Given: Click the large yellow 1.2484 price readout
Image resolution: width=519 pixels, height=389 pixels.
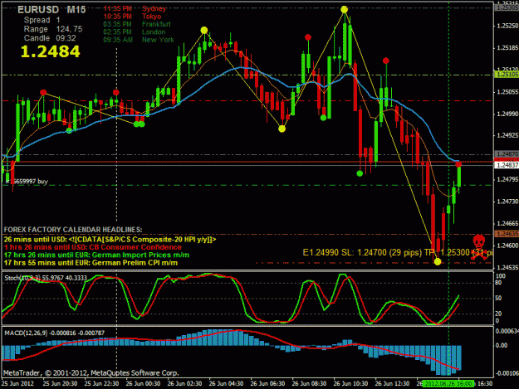Looking at the screenshot, I should [x=51, y=51].
